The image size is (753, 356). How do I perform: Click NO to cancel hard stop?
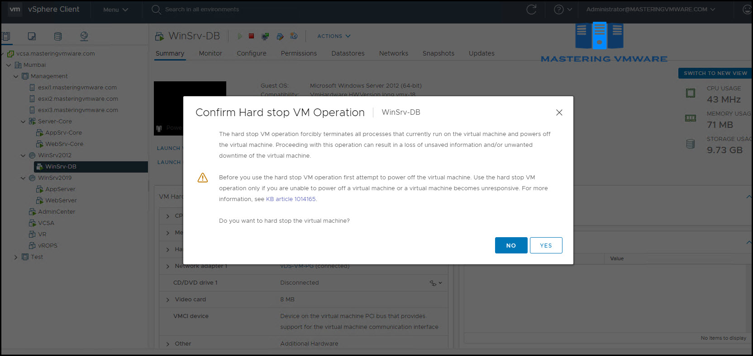pyautogui.click(x=511, y=245)
